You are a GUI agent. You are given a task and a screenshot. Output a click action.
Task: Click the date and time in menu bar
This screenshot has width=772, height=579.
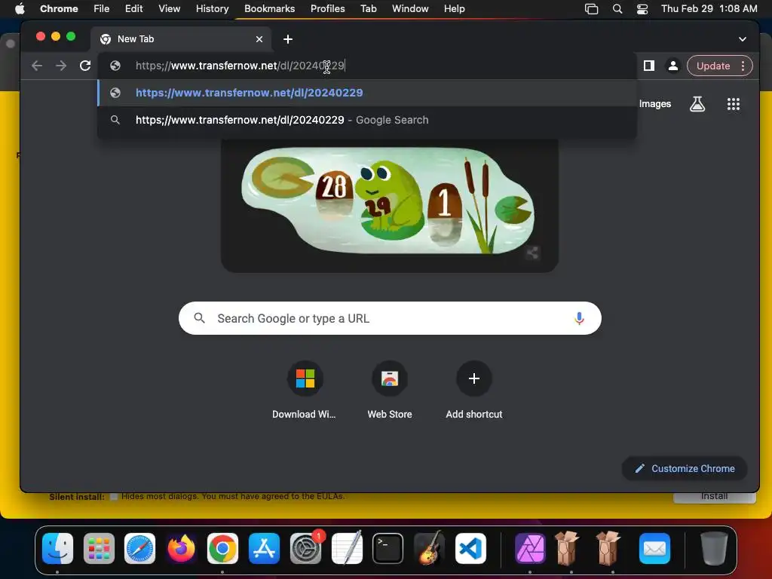(709, 8)
